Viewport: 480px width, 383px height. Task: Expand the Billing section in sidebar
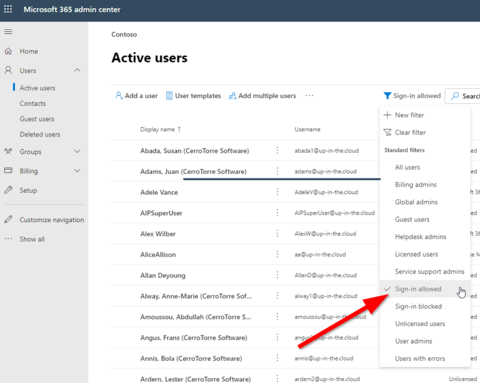(x=77, y=171)
